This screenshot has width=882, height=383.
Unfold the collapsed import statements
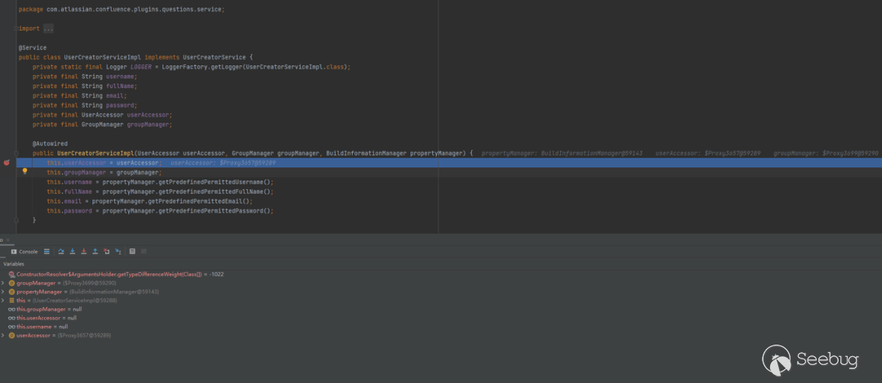(47, 29)
